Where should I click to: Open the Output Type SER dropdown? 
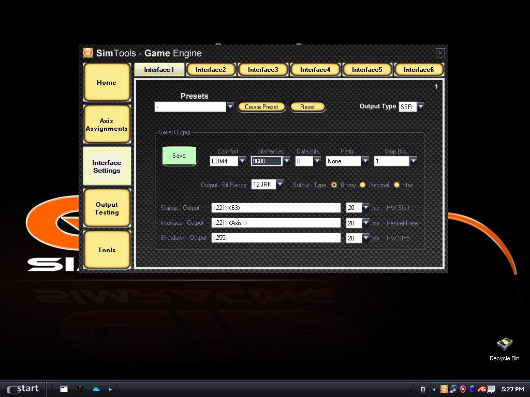point(420,106)
